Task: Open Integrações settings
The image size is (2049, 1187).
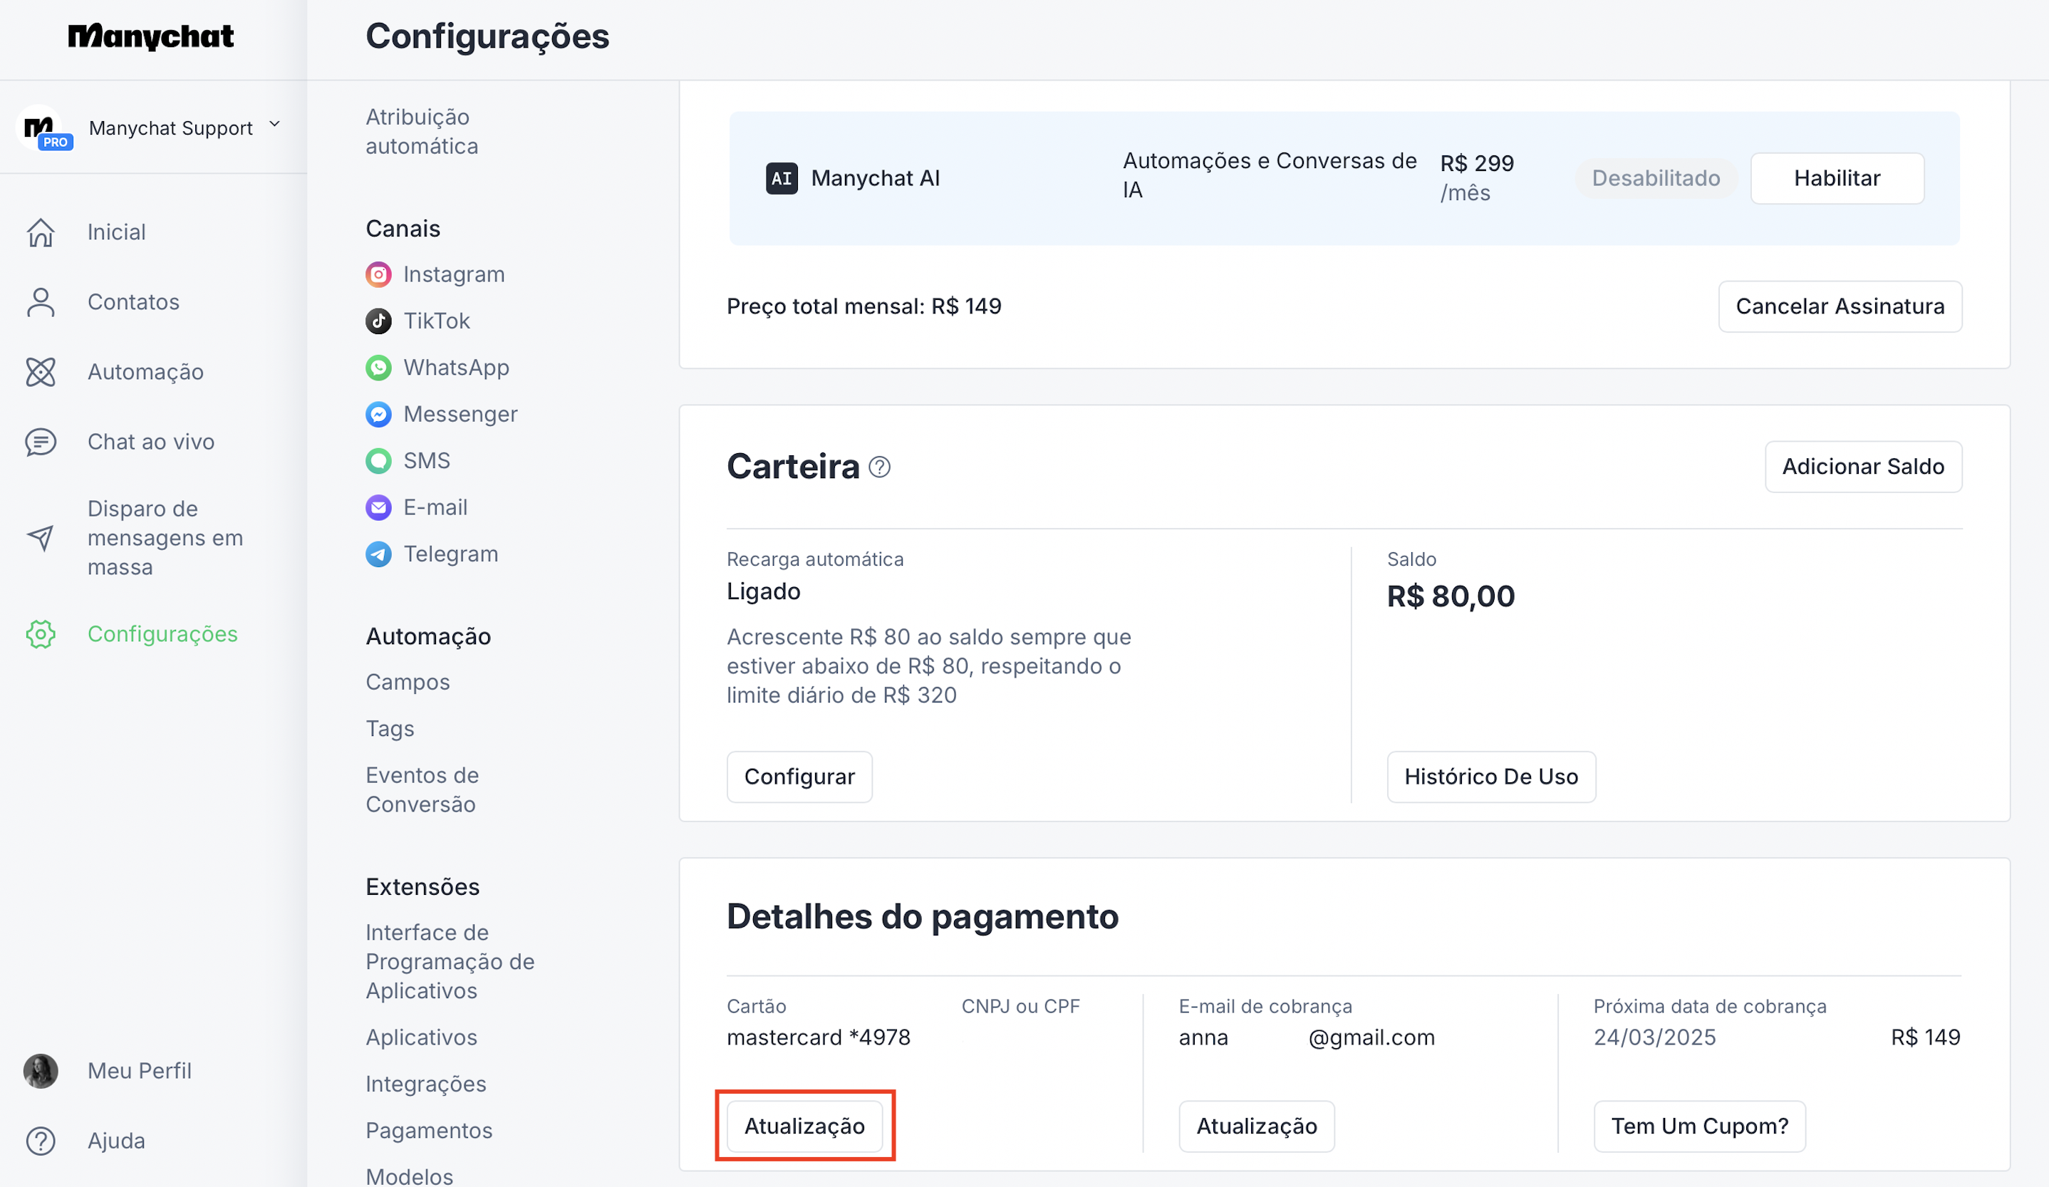Action: pyautogui.click(x=426, y=1084)
